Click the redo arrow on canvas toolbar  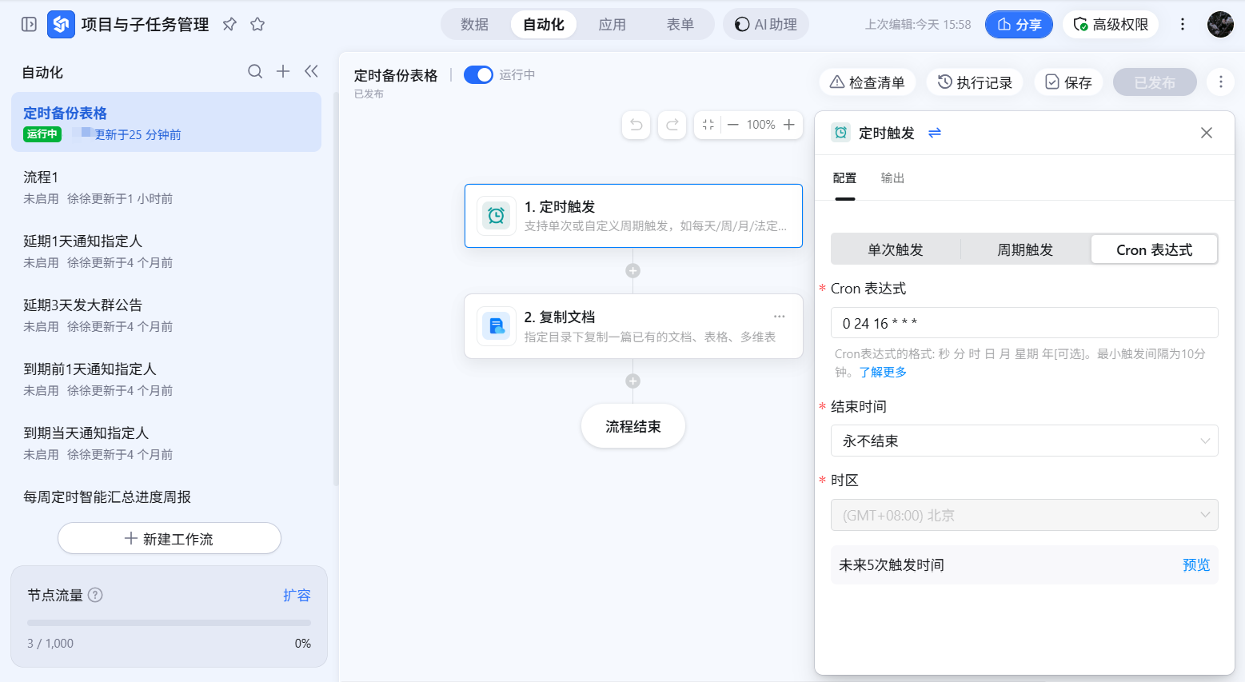[x=672, y=125]
